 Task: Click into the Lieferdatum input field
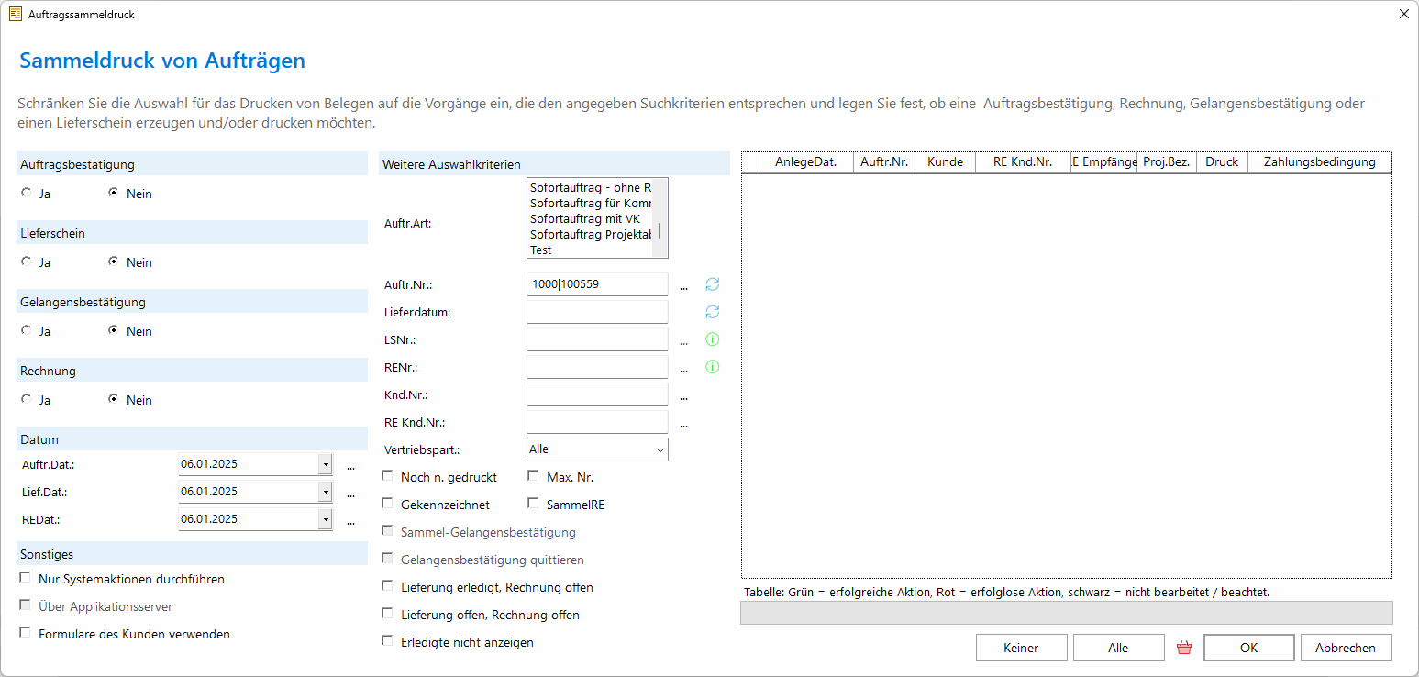[597, 312]
